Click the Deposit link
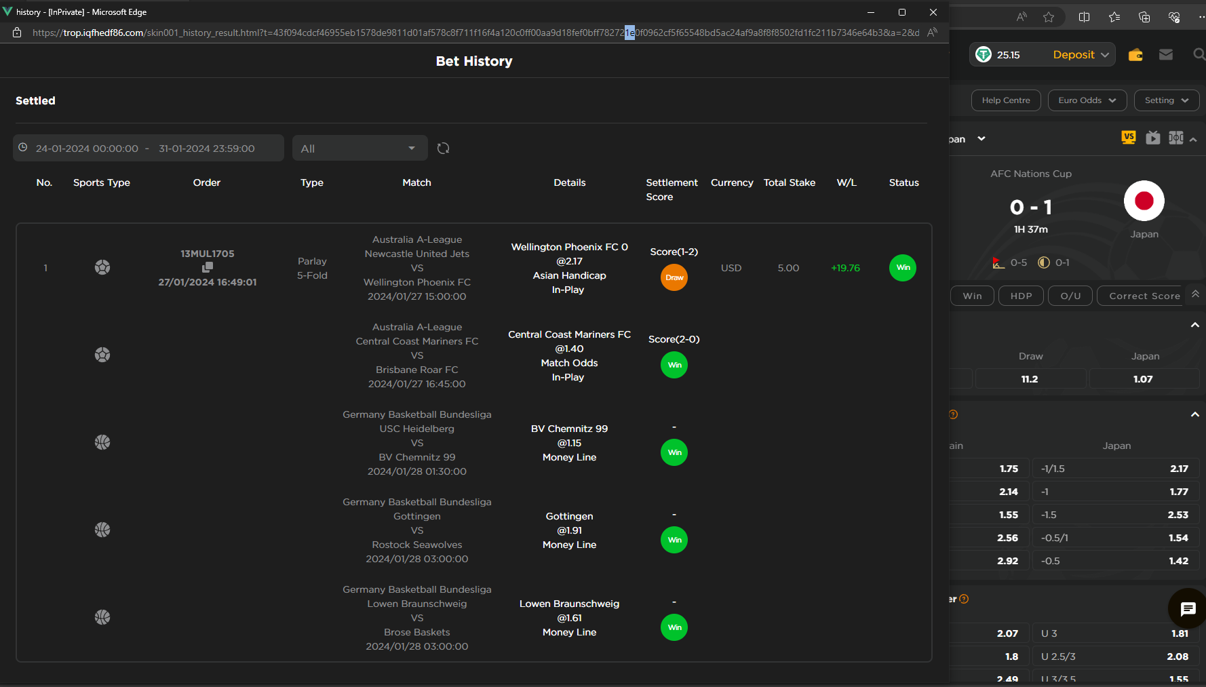This screenshot has width=1206, height=687. pyautogui.click(x=1074, y=54)
